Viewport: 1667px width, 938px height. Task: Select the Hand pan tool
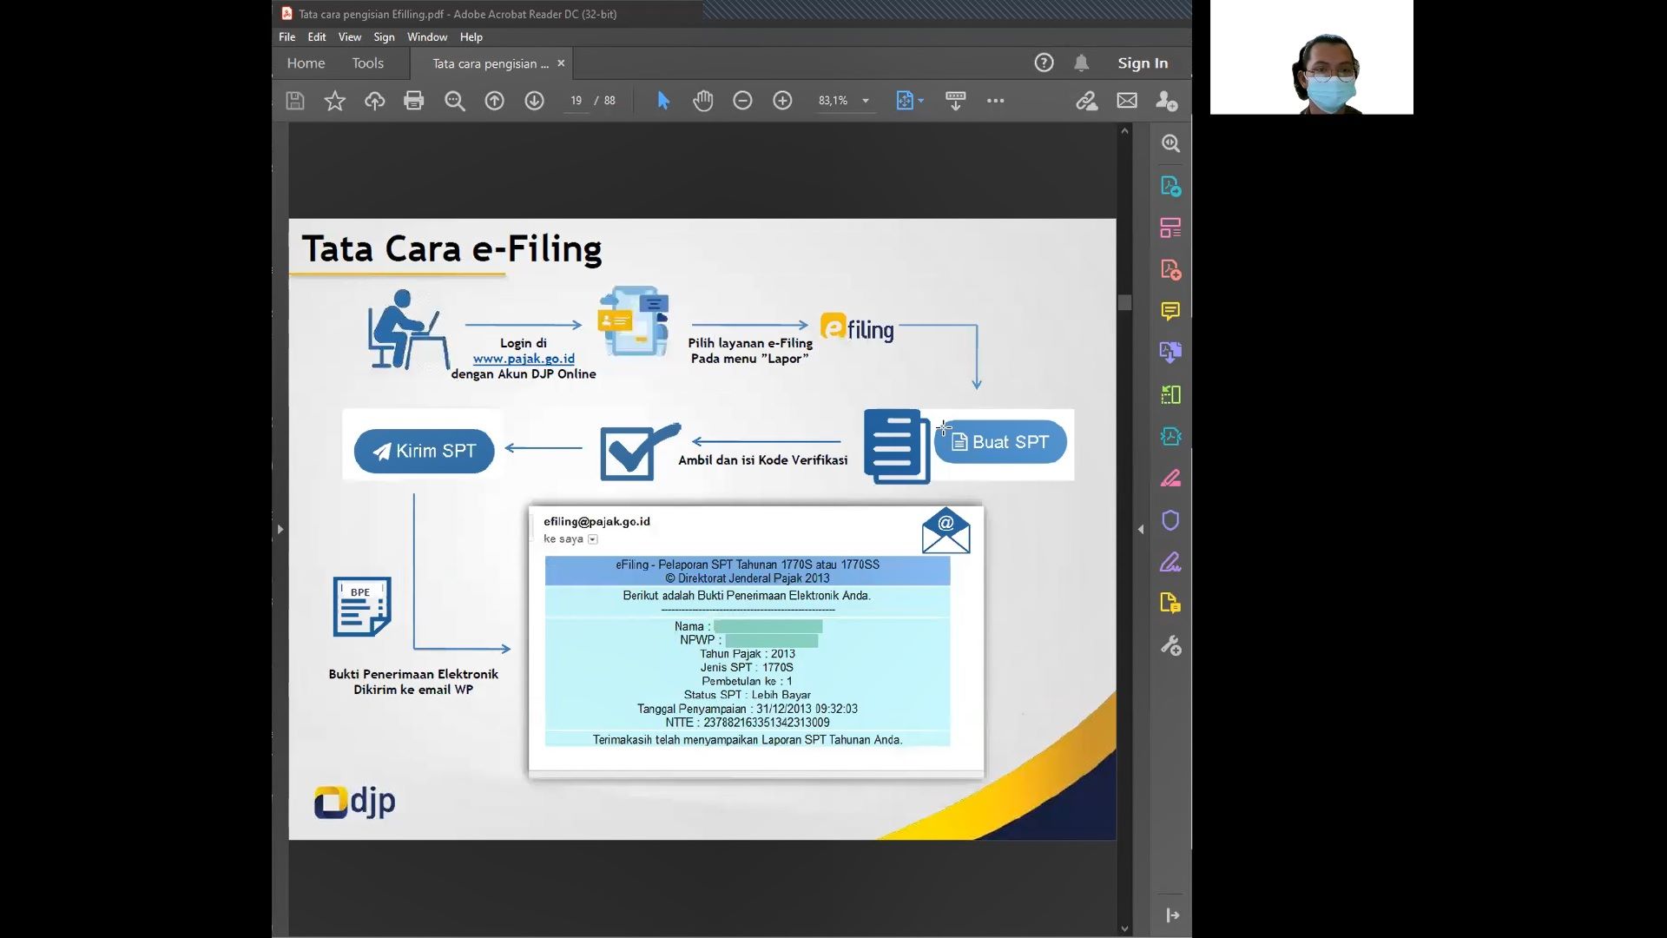(702, 101)
